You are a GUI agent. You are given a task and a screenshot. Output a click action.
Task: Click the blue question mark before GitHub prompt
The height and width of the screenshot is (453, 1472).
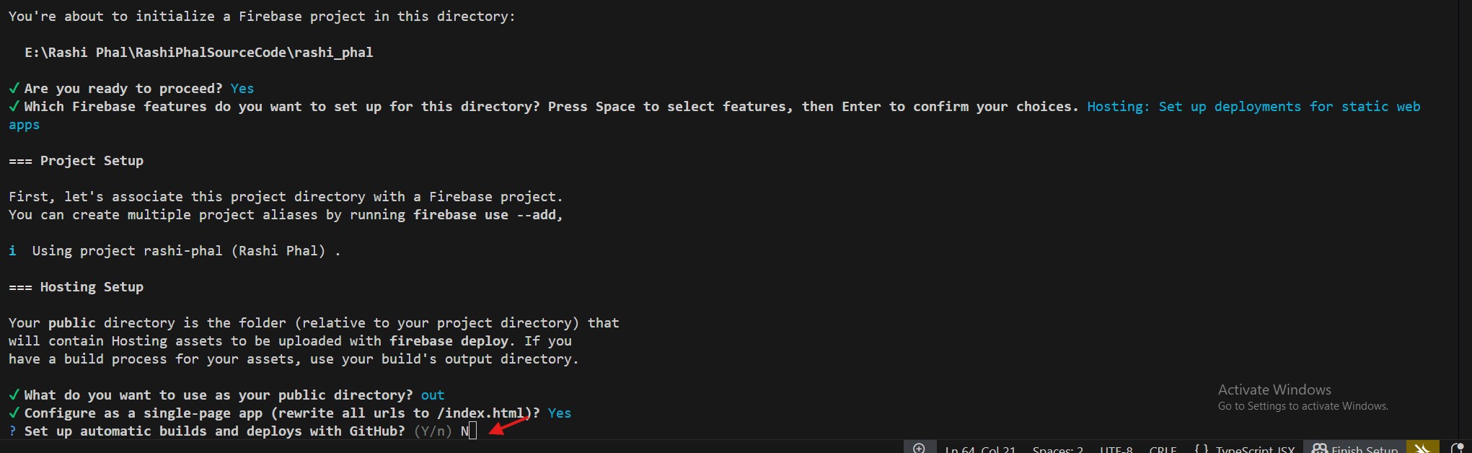coord(12,431)
